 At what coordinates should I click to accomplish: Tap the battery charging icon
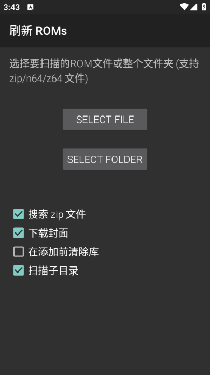[204, 7]
